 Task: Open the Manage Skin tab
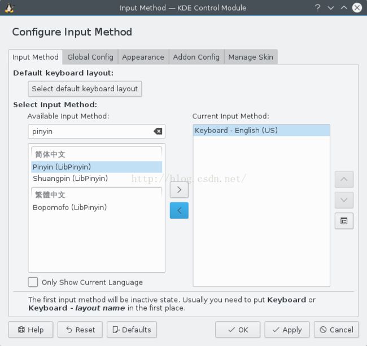(251, 57)
